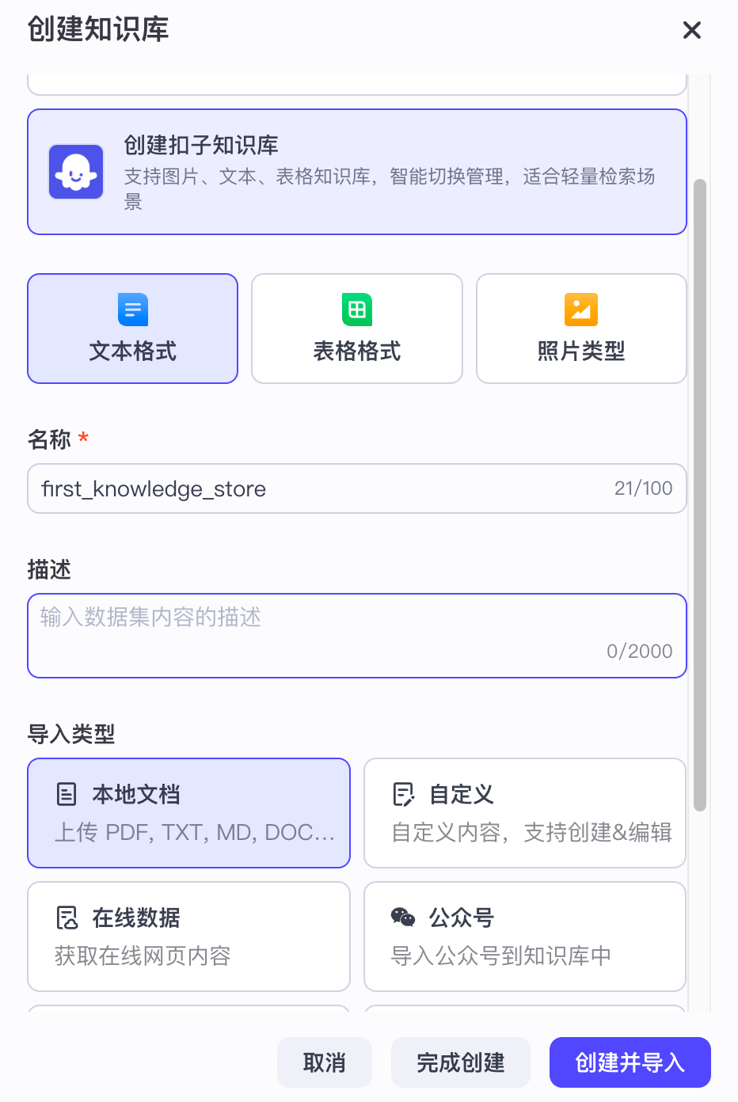The width and height of the screenshot is (738, 1102).
Task: Click the dialog's vertical scrollbar
Action: 699,495
